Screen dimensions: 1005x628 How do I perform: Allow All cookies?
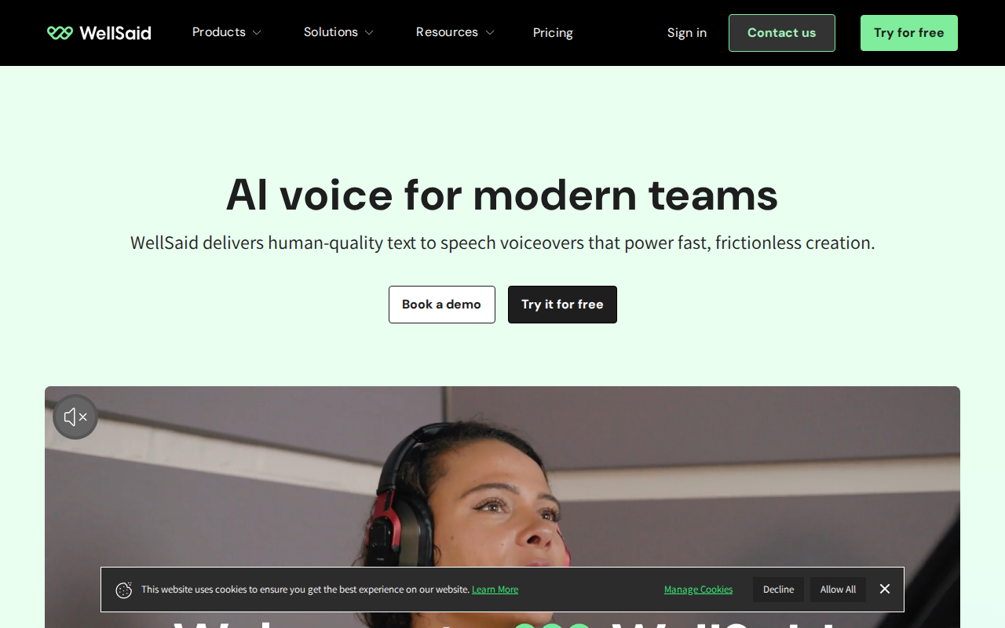coord(838,590)
